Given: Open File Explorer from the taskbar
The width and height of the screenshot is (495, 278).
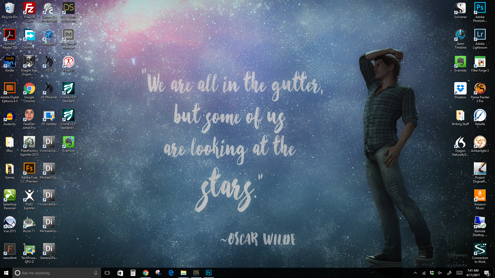Looking at the screenshot, I should 183,273.
